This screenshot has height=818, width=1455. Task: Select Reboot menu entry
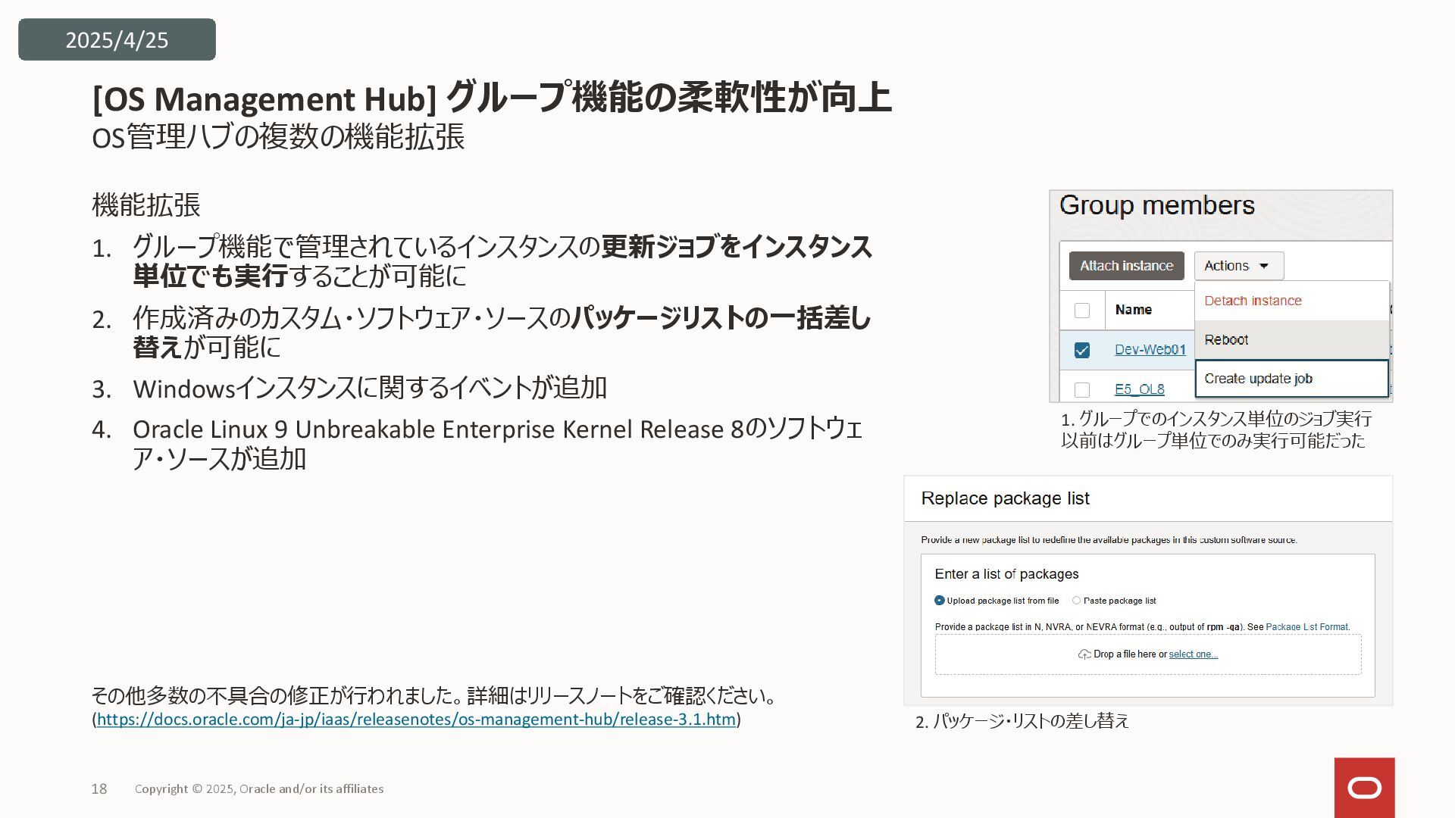coord(1226,340)
